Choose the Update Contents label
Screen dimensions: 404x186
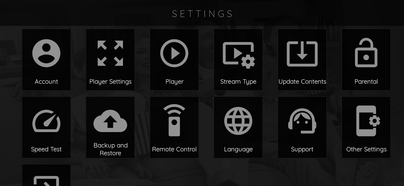[302, 82]
